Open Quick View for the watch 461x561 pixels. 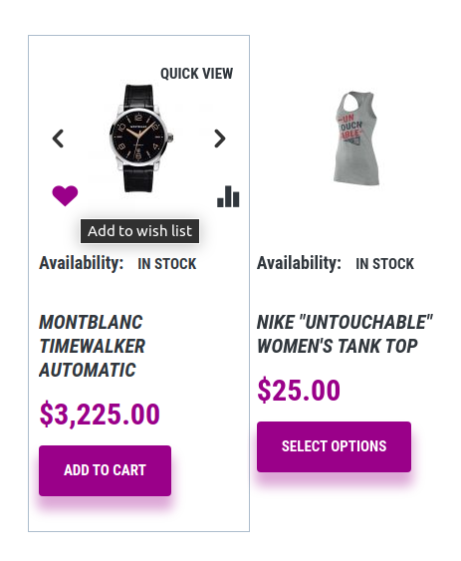tap(197, 74)
